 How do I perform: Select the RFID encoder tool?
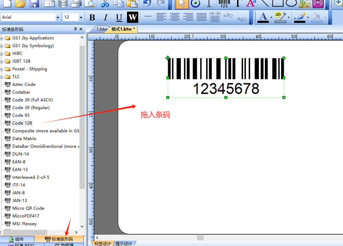[x=318, y=3]
